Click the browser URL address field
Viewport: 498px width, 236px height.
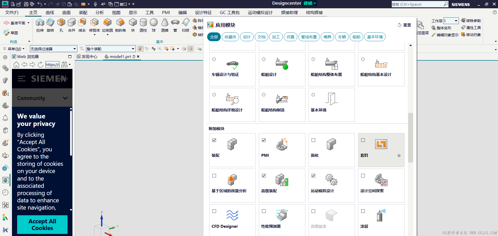pos(52,65)
